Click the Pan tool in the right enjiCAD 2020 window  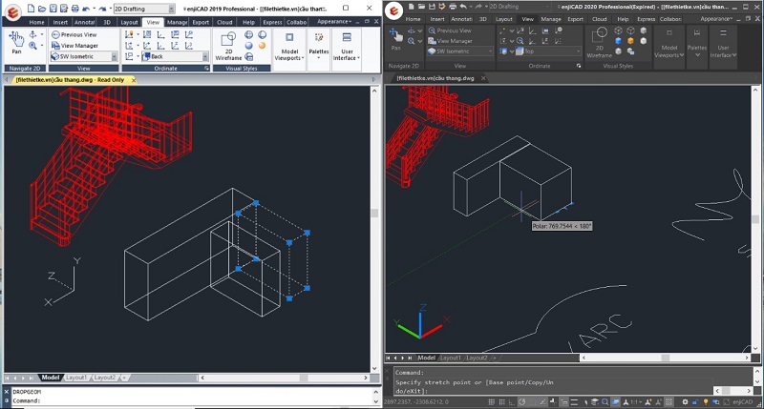click(395, 38)
